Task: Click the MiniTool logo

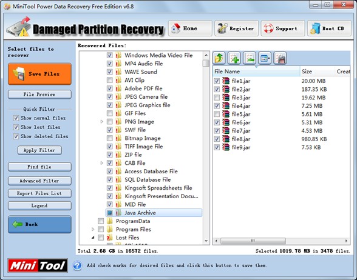Action: click(38, 265)
